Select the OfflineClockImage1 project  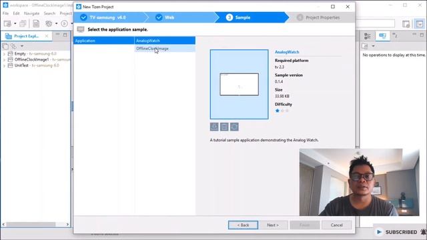[x=39, y=59]
